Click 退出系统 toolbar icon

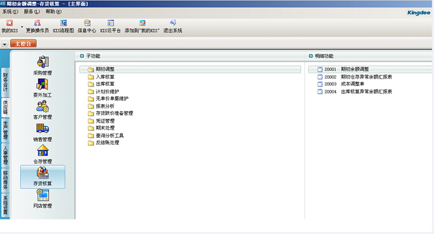[x=172, y=23]
